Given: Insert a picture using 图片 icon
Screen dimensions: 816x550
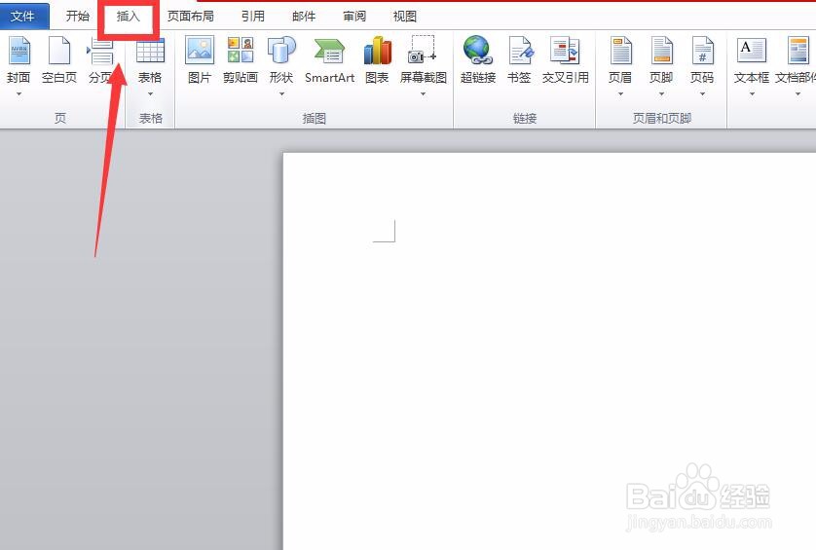Looking at the screenshot, I should [x=200, y=51].
